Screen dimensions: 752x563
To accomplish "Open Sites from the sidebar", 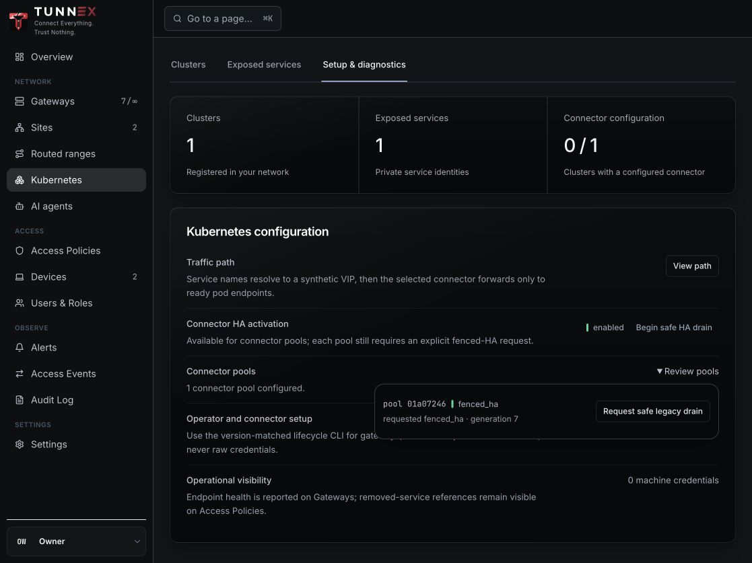I will [76, 127].
